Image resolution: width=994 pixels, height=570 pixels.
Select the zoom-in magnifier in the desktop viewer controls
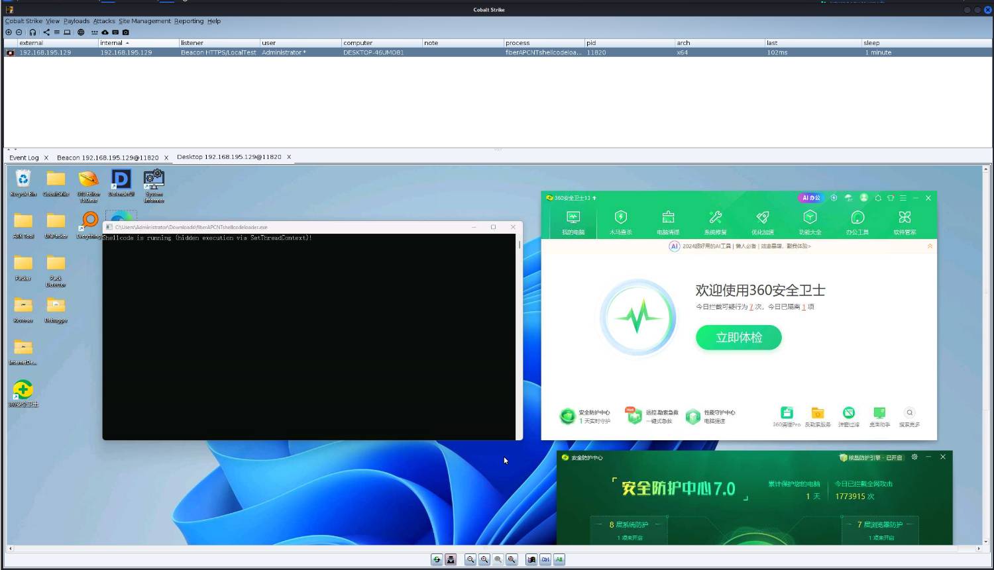coord(484,559)
